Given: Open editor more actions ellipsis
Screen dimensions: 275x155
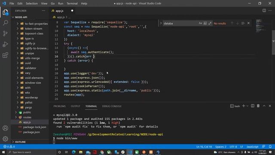Looking at the screenshot, I should (x=270, y=10).
